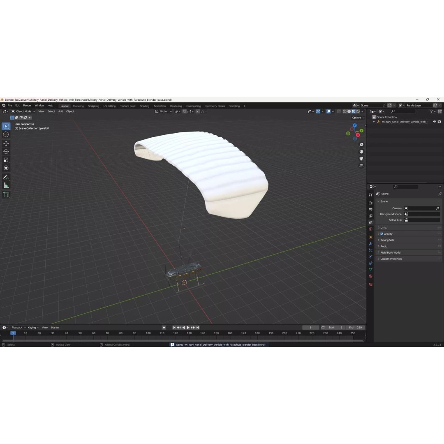Hide Military_Aerial_Delivery_Vehicle in viewport via eye icon

click(435, 122)
